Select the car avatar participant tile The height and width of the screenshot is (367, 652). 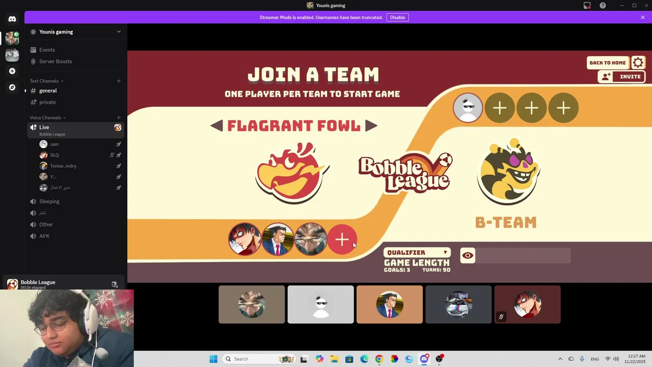tap(458, 304)
